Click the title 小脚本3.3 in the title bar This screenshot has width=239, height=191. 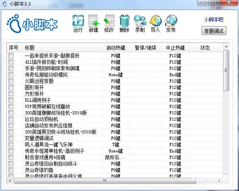20,4
